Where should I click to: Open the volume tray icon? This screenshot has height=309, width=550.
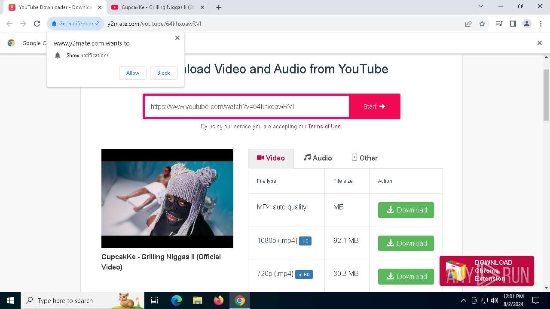coord(495,300)
